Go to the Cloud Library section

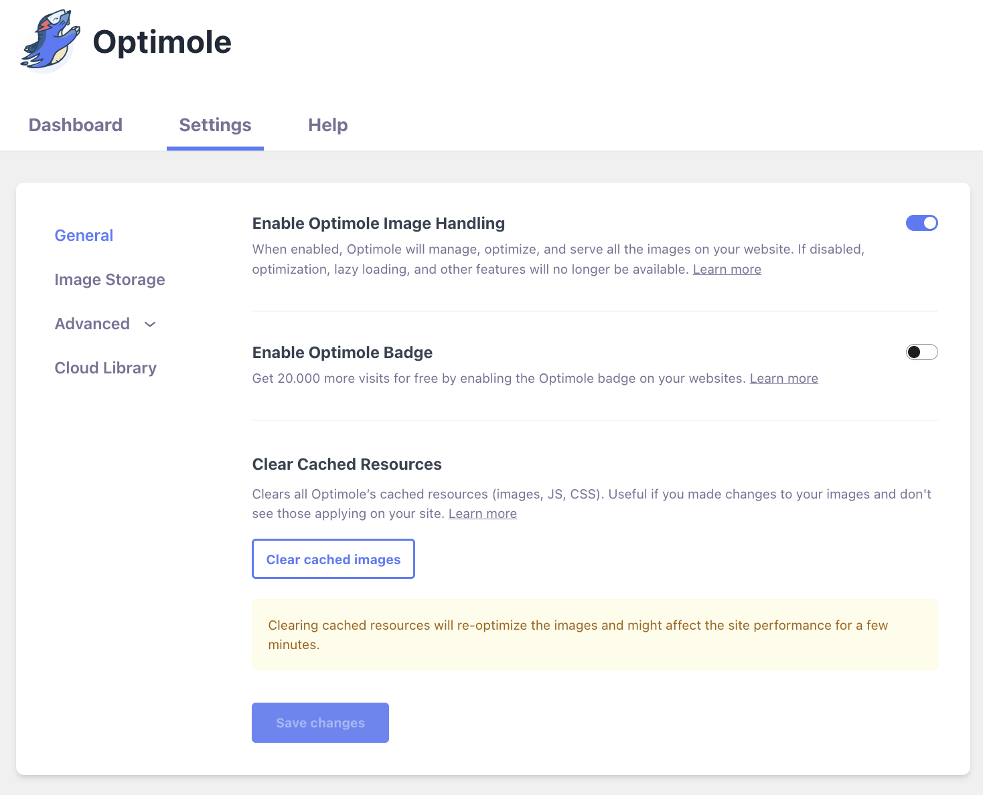(x=106, y=368)
